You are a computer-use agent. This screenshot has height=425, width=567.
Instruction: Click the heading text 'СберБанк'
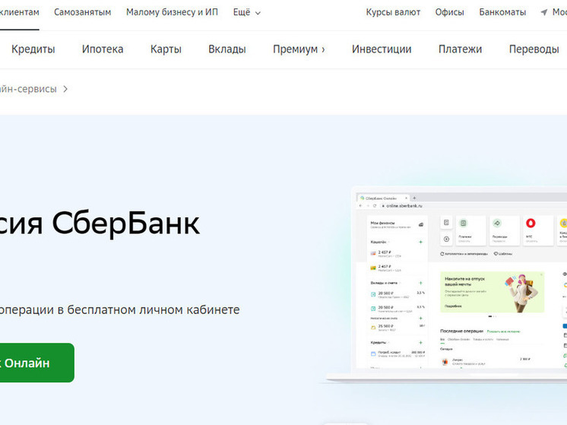pyautogui.click(x=126, y=224)
